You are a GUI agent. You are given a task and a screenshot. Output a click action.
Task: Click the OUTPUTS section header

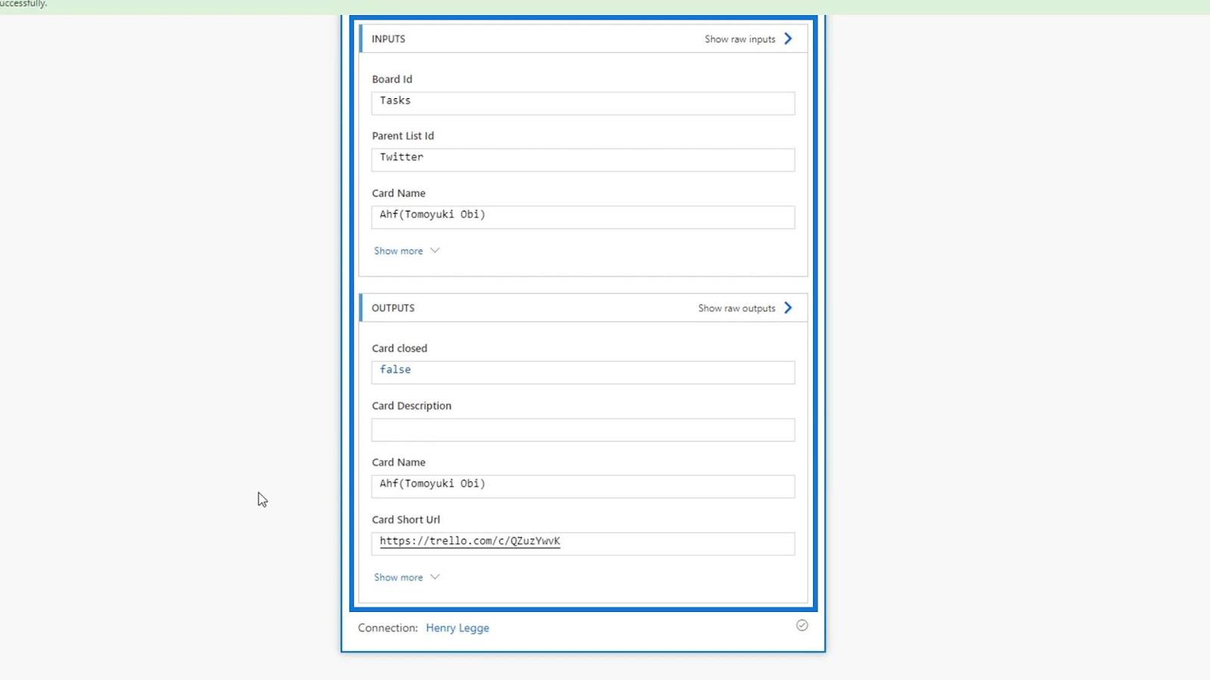point(583,308)
